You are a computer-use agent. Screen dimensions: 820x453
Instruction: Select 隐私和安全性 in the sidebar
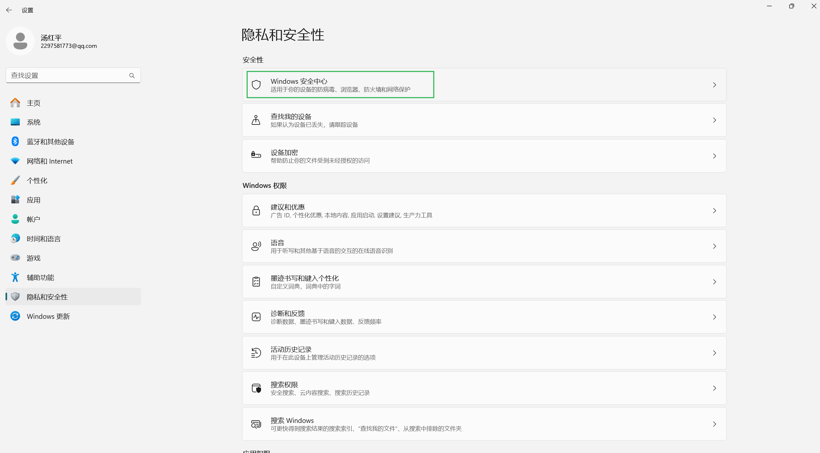click(x=73, y=297)
